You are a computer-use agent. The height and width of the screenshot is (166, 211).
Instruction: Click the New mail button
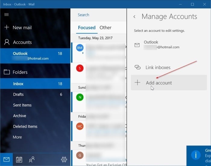[x=22, y=28]
